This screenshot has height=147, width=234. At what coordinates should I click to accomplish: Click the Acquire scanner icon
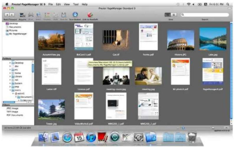pos(22,15)
